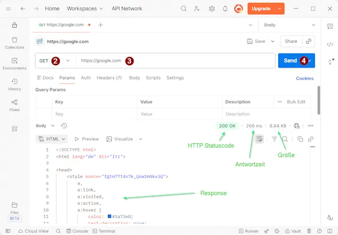Screen dimensions: 338x235
Task: Switch to the Scripts tab
Action: tap(153, 78)
